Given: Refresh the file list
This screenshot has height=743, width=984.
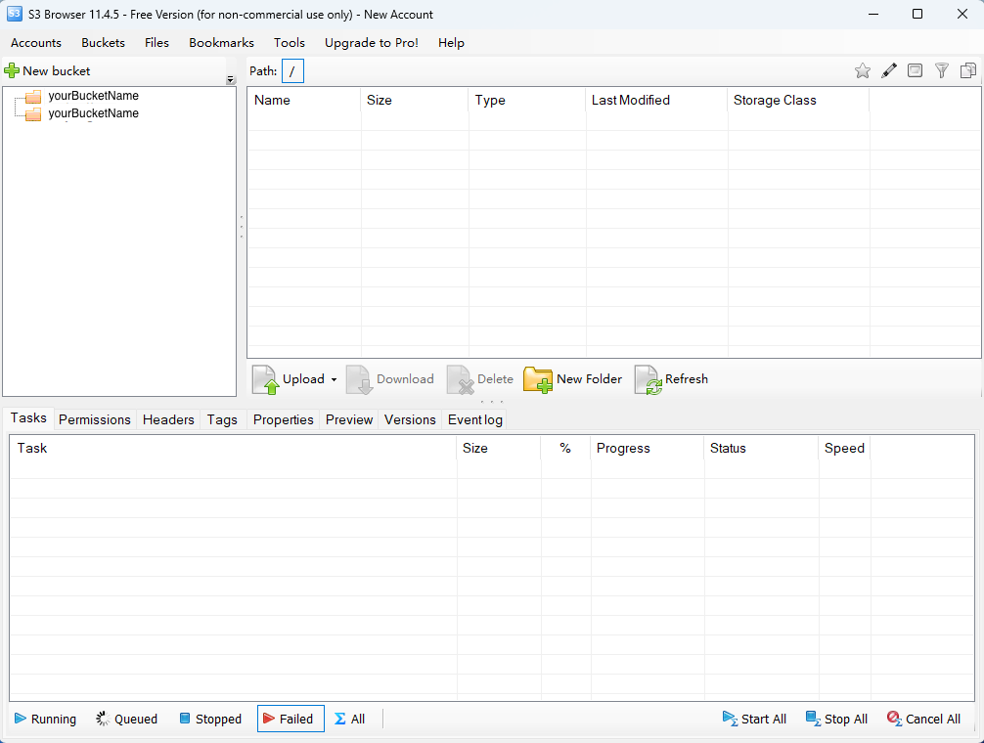Looking at the screenshot, I should (671, 379).
